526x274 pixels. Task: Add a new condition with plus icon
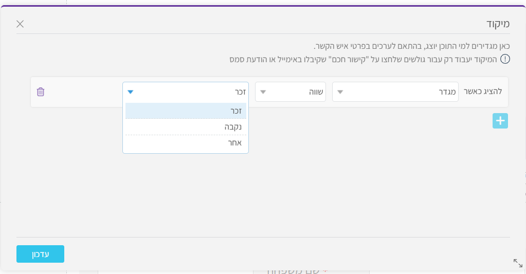pos(500,121)
